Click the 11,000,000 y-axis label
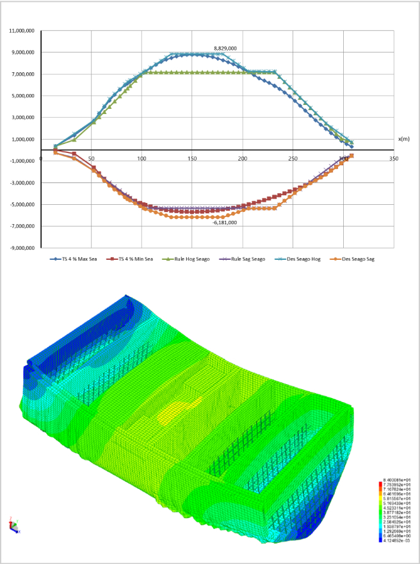420x564 pixels. [22, 31]
